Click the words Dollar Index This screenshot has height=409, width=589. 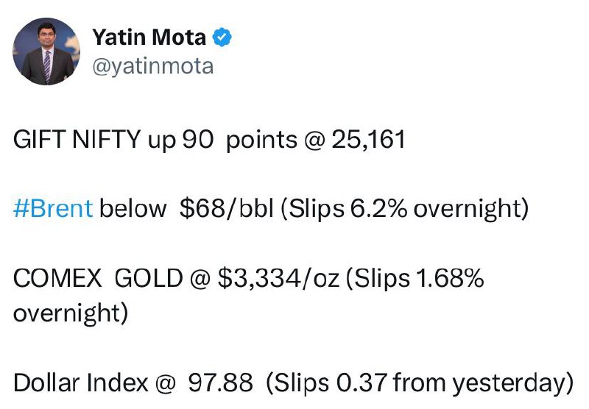click(x=81, y=383)
